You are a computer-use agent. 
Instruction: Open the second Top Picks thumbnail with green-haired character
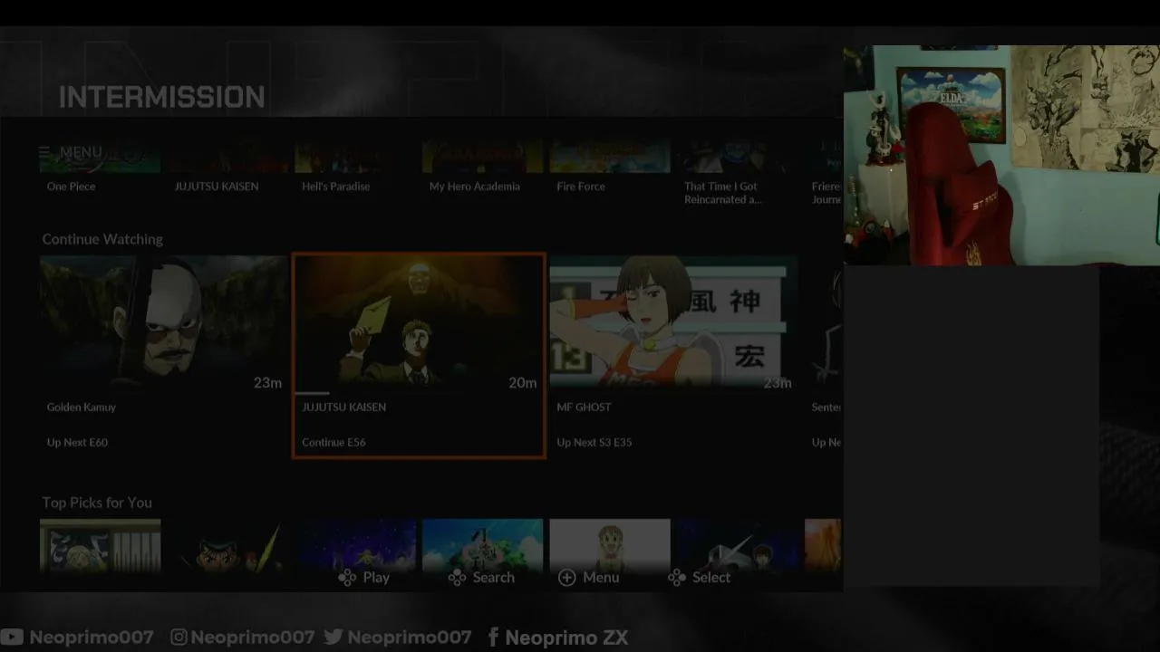pyautogui.click(x=228, y=545)
